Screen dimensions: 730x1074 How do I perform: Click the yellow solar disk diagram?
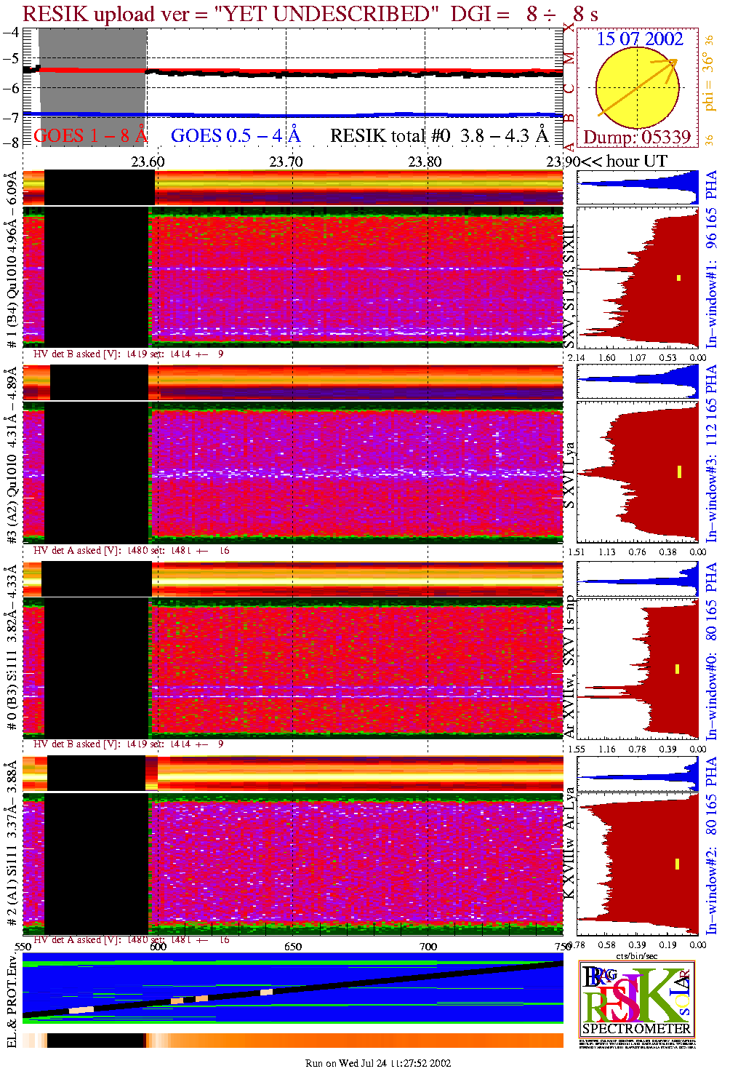point(636,89)
